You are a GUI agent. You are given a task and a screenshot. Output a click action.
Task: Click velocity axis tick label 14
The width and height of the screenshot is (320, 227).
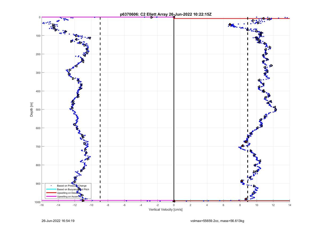(x=290, y=205)
